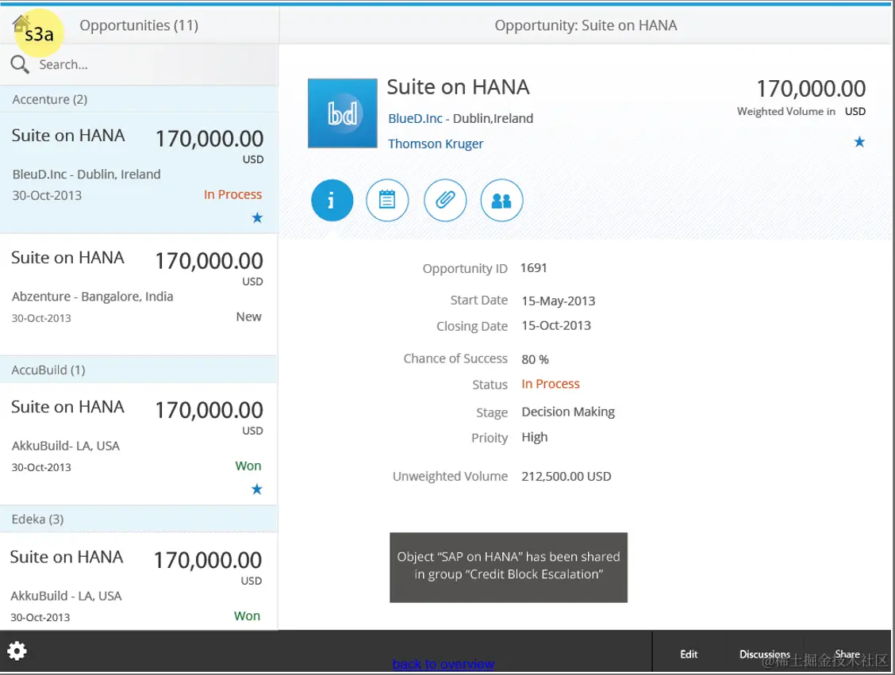This screenshot has height=675, width=895.
Task: Click Chance of Success 80 %
Action: point(535,359)
